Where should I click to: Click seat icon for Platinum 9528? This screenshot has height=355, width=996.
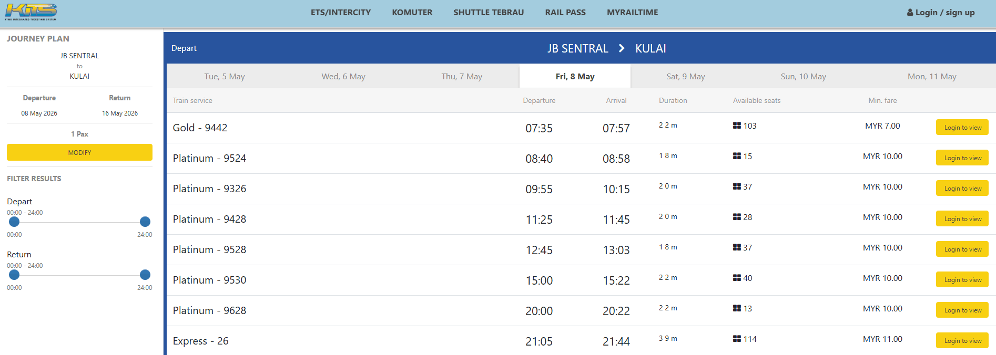(737, 247)
